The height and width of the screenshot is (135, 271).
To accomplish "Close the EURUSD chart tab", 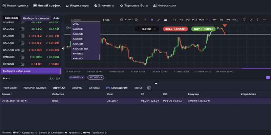I will coord(83,78).
